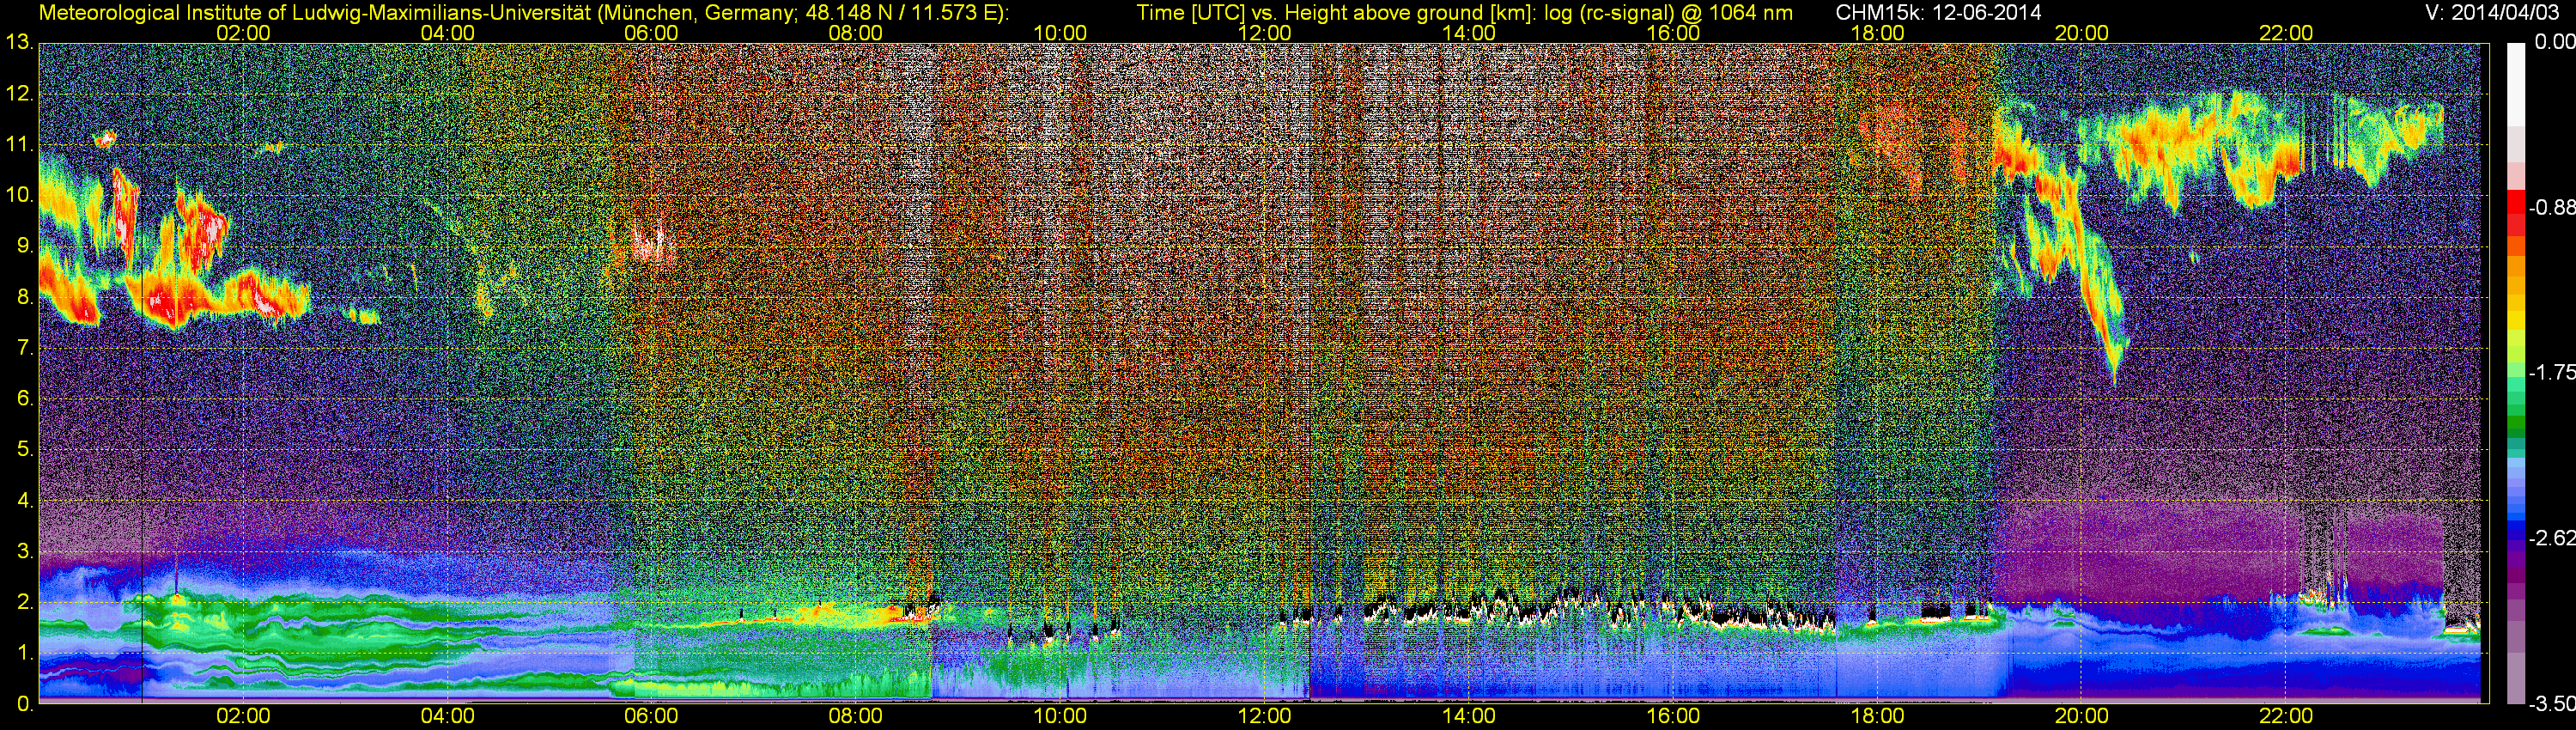Select the 04:00 label on the top time axis
2576x730 pixels.
(x=447, y=33)
